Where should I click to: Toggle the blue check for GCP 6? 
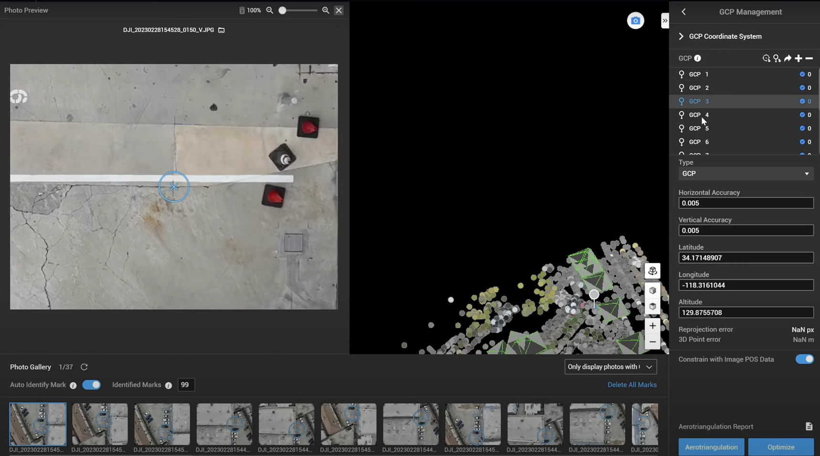point(802,142)
